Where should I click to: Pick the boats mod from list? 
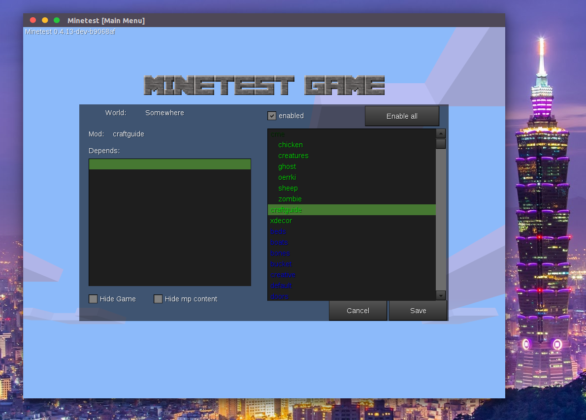click(279, 242)
